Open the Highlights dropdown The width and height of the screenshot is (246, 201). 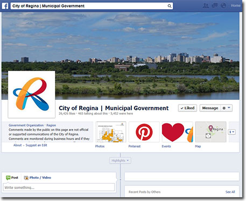click(x=120, y=161)
